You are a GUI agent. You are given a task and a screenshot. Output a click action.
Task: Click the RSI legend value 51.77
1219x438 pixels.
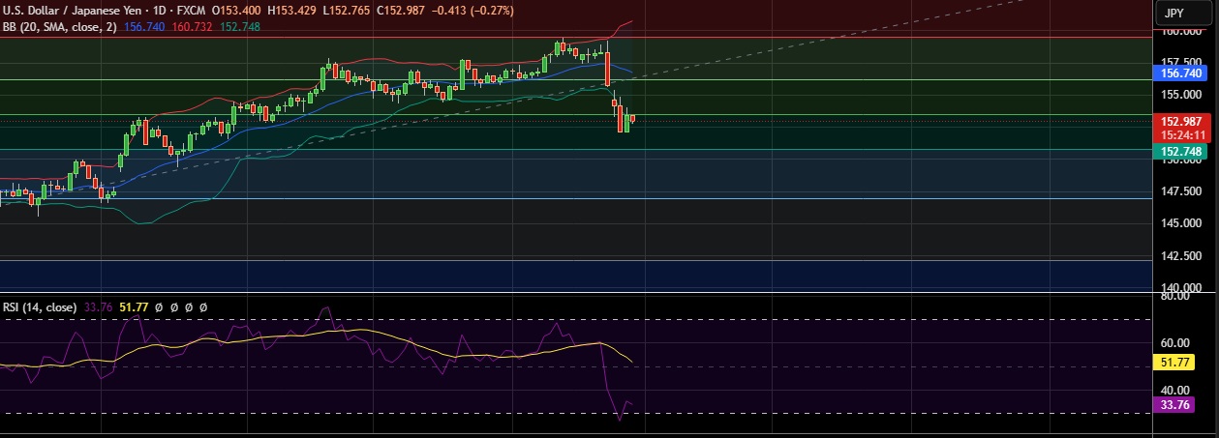coord(134,307)
